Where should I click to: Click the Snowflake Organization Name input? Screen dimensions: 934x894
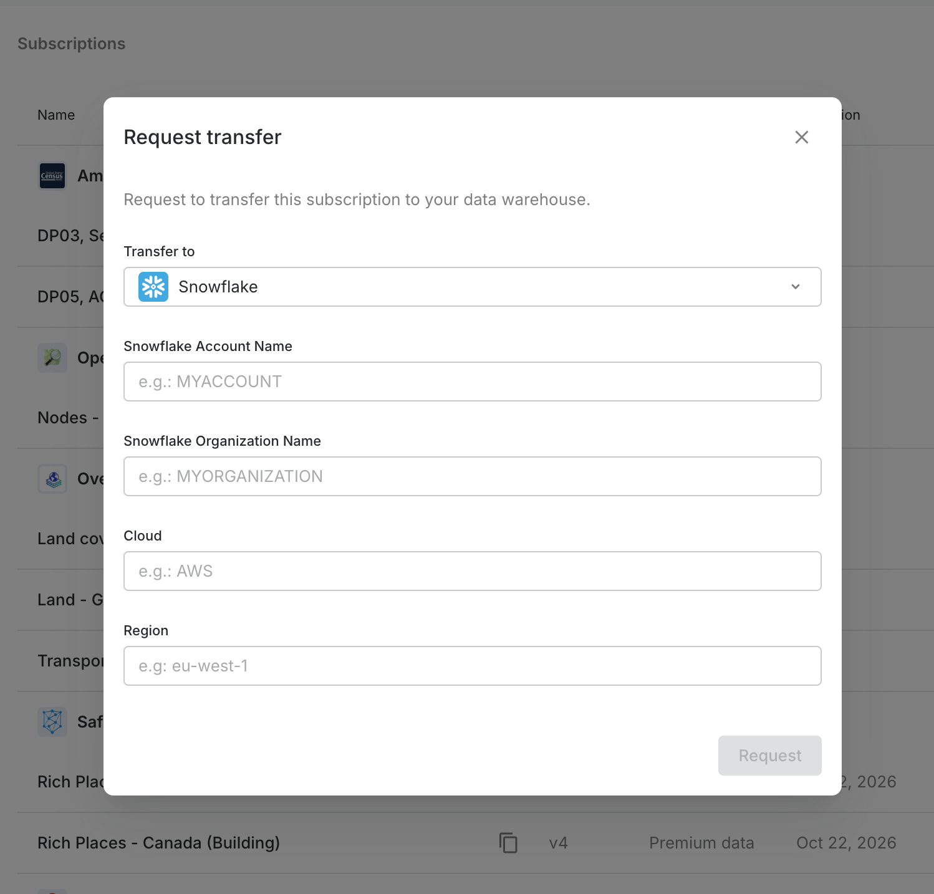(x=472, y=476)
